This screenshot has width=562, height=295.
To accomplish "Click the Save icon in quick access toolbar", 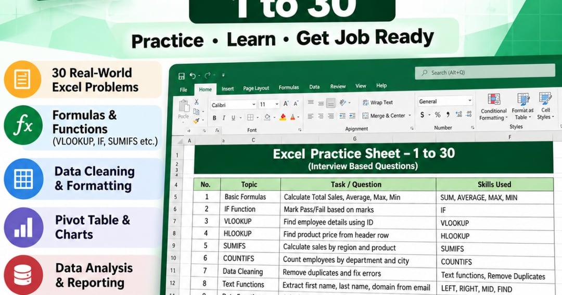I will coord(182,75).
